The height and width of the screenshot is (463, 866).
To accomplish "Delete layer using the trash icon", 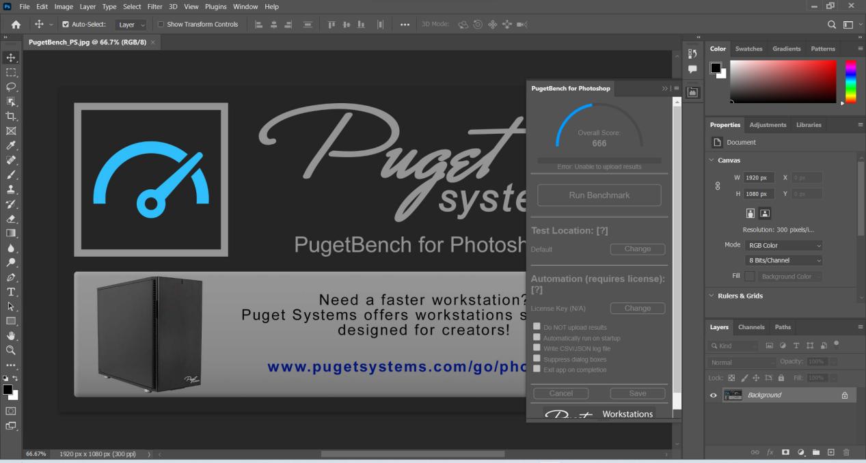I will [x=846, y=452].
